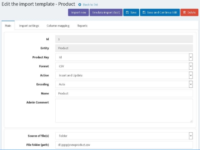
Task: Click floppy disk icon on Save button
Action: (x=127, y=13)
